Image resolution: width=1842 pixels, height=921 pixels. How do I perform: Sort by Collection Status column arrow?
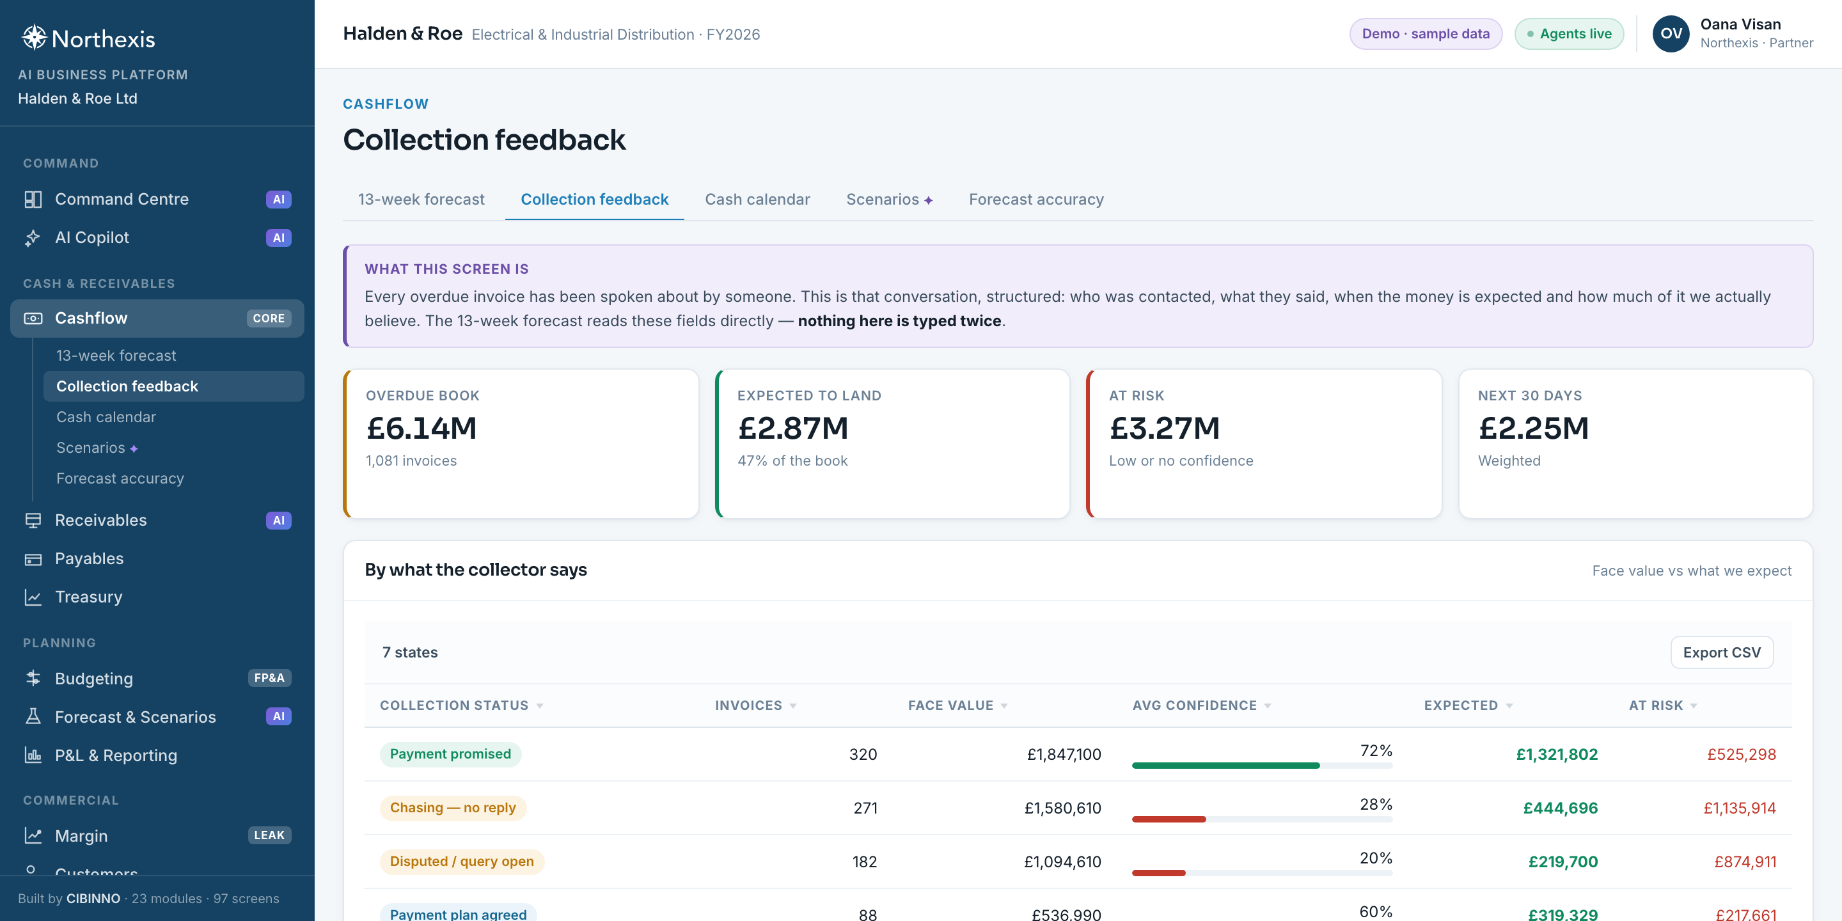540,705
